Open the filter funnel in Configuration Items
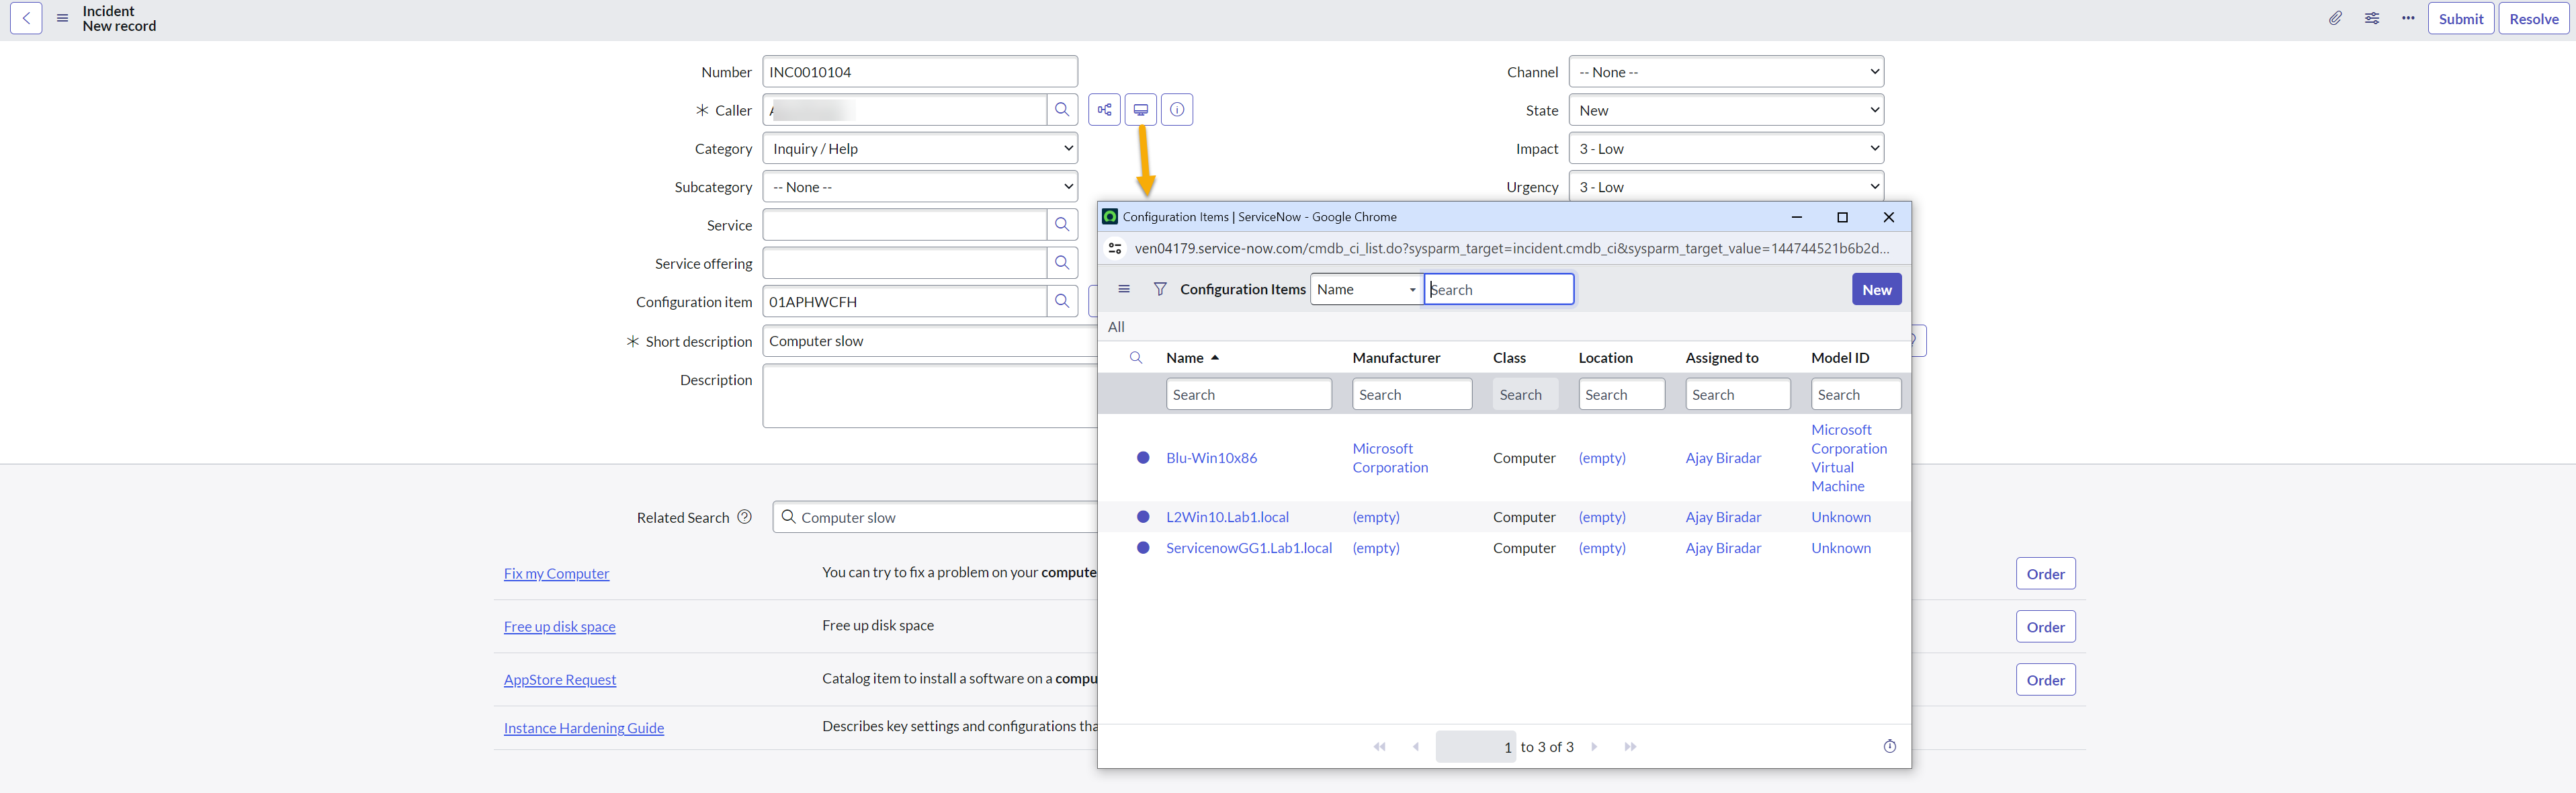This screenshot has width=2576, height=793. tap(1160, 289)
